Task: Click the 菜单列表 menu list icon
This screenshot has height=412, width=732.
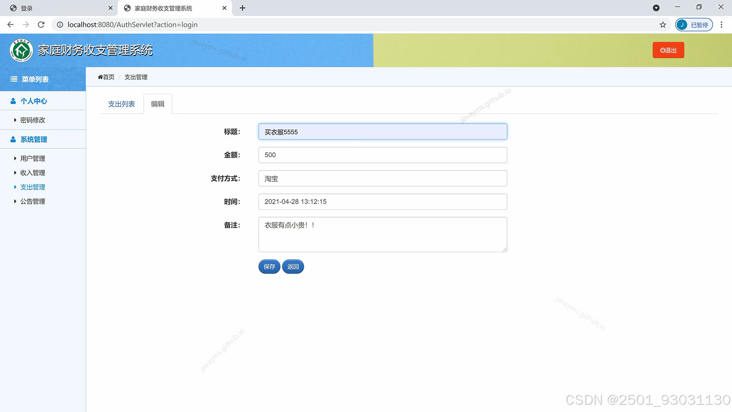Action: point(14,79)
